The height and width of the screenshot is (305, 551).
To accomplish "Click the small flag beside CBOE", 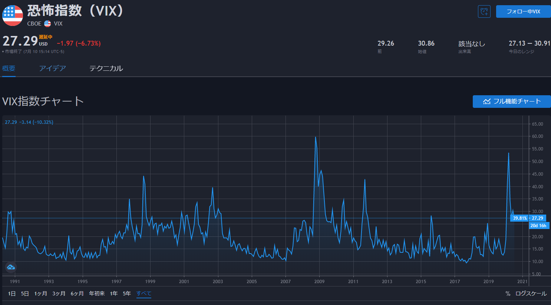I will coord(47,23).
